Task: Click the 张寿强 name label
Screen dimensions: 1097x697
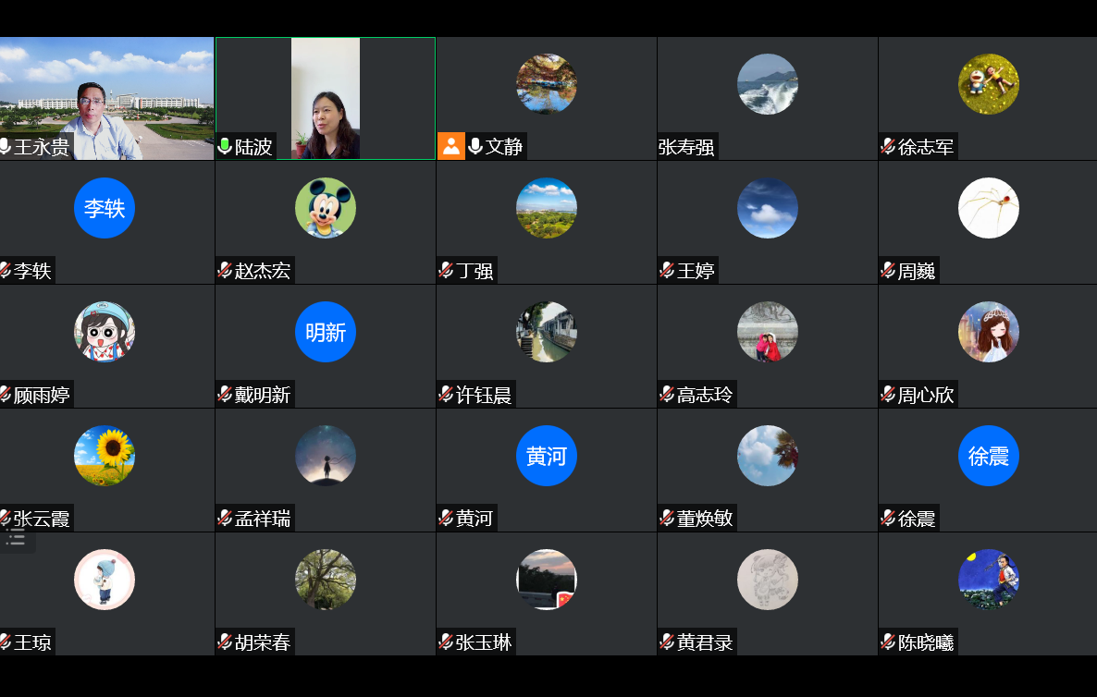Action: tap(686, 147)
